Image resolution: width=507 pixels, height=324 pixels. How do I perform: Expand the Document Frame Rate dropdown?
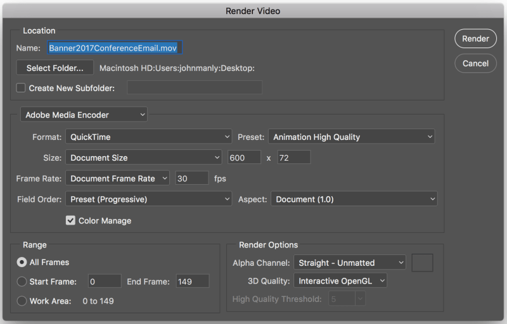(x=117, y=178)
